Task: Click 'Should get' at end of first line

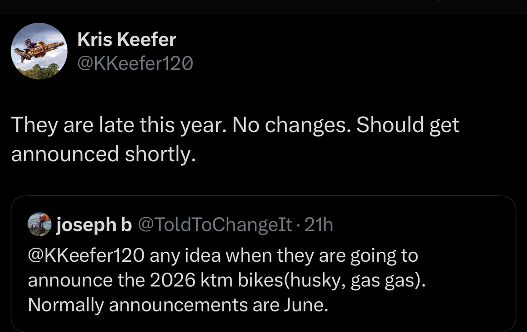Action: point(408,126)
